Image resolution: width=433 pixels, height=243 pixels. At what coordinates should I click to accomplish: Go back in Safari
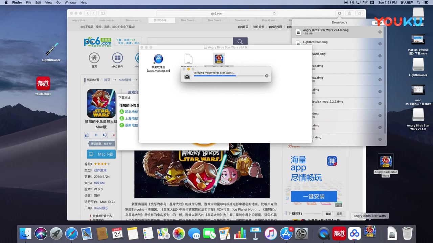87,13
